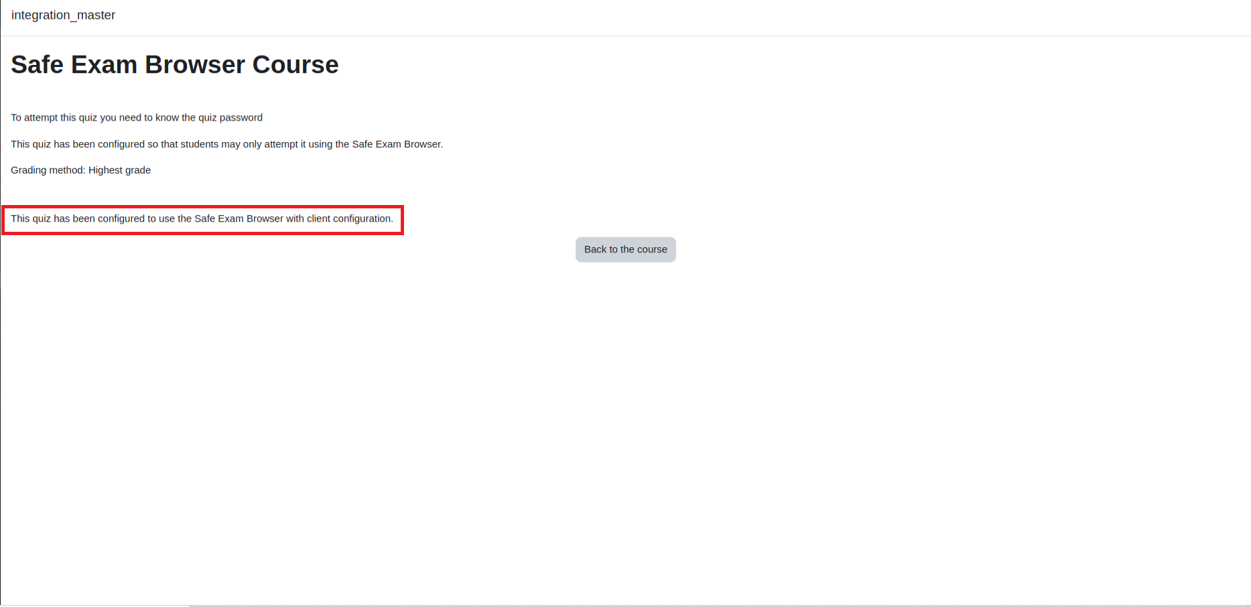Click the text about students only using Safe Exam Browser

(x=226, y=144)
